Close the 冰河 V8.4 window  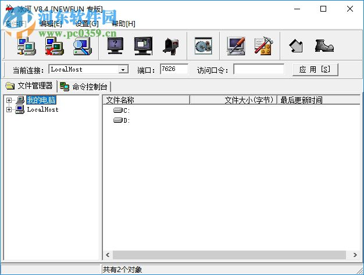click(x=350, y=9)
